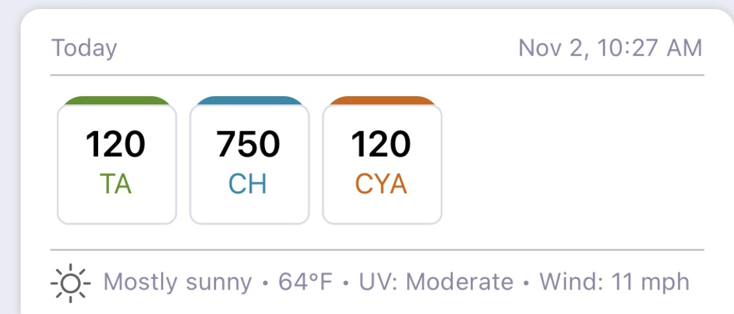Click the Mostly sunny weather text
Screen dimensions: 734x314
[177, 282]
